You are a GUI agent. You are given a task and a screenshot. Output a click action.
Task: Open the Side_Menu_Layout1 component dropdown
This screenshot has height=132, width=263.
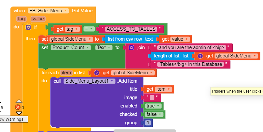pyautogui.click(x=89, y=81)
